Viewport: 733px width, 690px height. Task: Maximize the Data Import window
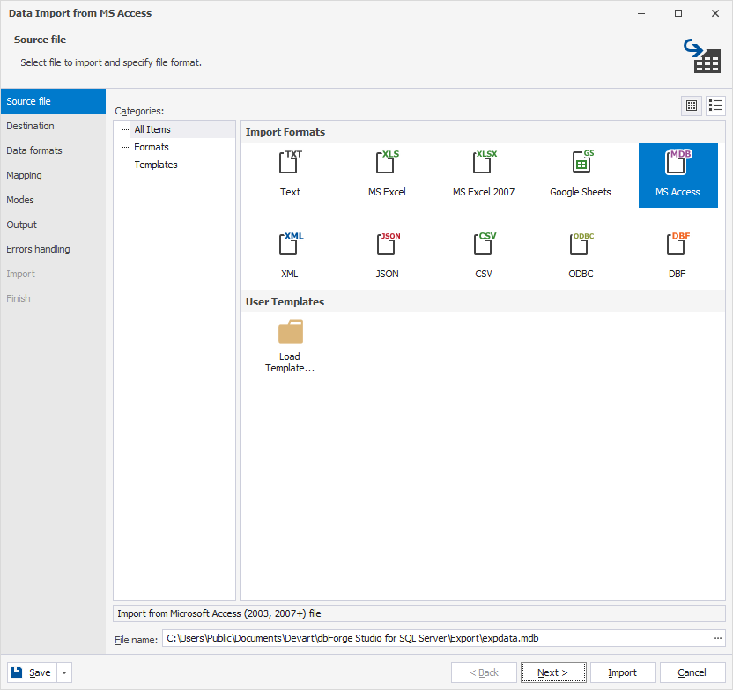click(x=678, y=13)
